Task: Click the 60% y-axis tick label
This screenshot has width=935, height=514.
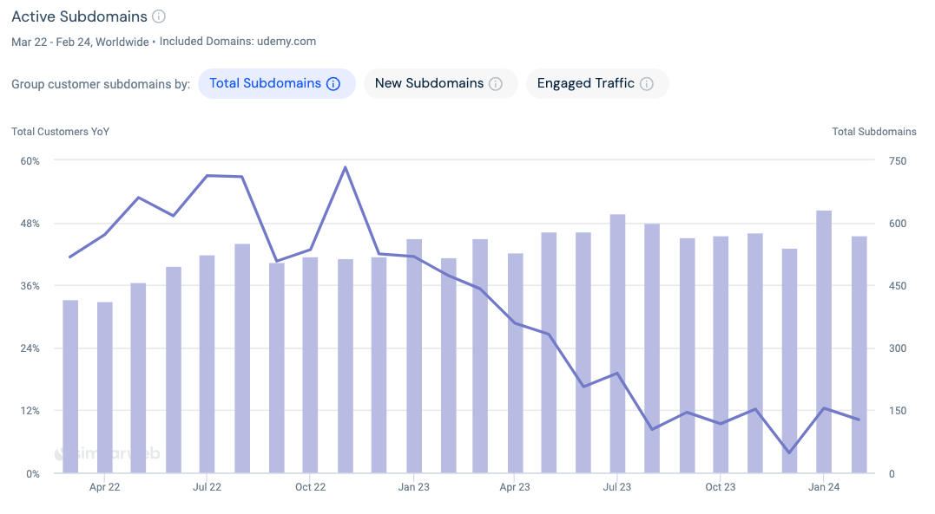Action: 30,161
